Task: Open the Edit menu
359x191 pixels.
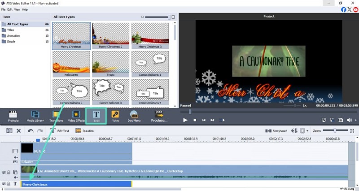Action: click(x=10, y=9)
